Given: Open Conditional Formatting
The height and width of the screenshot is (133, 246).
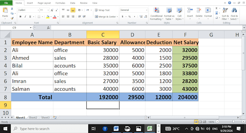Looking at the screenshot, I should click(x=156, y=14).
